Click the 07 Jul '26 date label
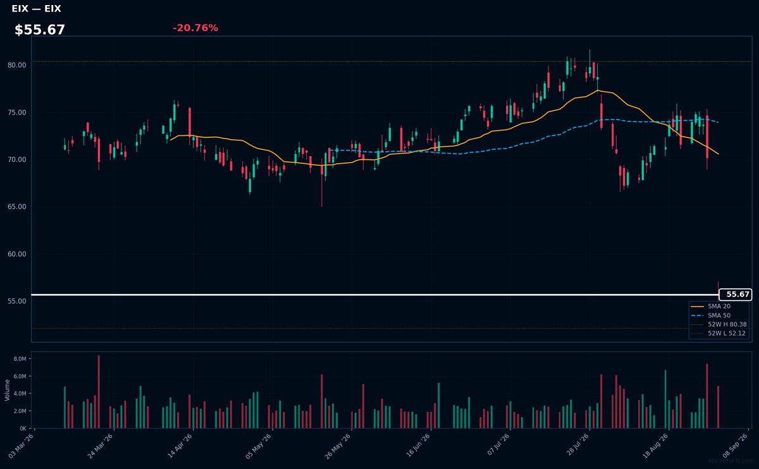The height and width of the screenshot is (469, 759). click(497, 446)
